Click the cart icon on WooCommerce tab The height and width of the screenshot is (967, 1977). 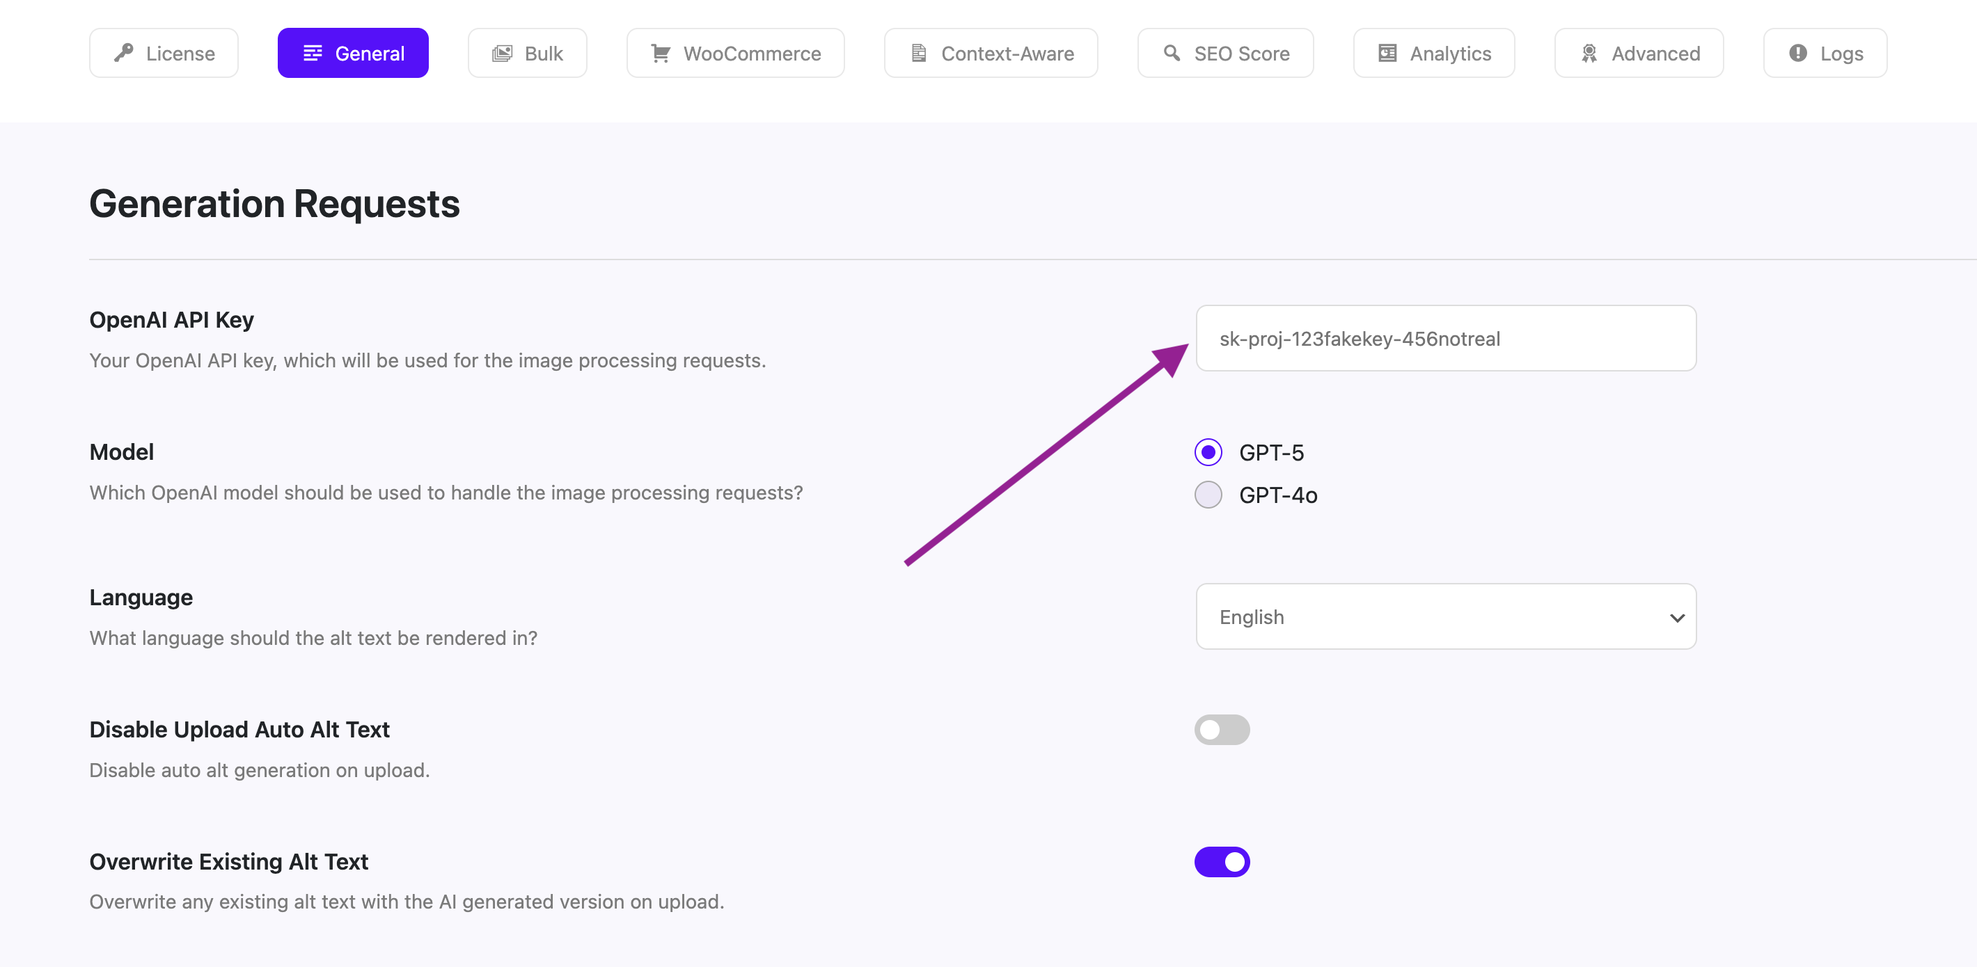click(x=660, y=53)
